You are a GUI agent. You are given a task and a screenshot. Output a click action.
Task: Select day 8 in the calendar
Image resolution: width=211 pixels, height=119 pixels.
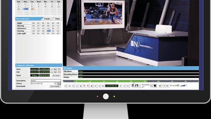point(32,7)
